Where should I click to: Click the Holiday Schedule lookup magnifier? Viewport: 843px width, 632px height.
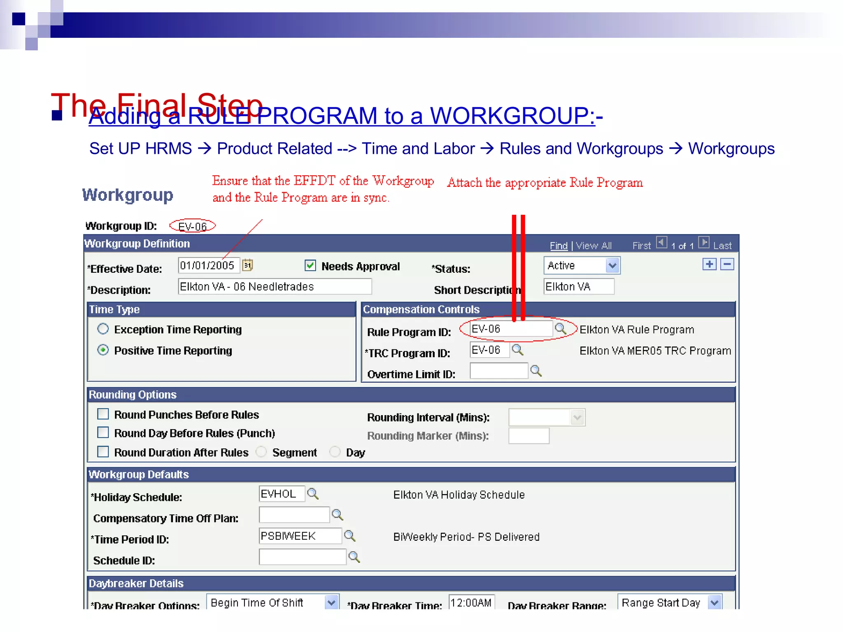tap(313, 494)
